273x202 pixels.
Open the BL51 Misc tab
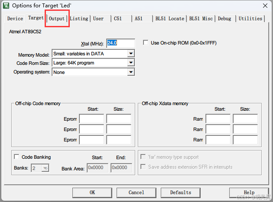pyautogui.click(x=201, y=19)
